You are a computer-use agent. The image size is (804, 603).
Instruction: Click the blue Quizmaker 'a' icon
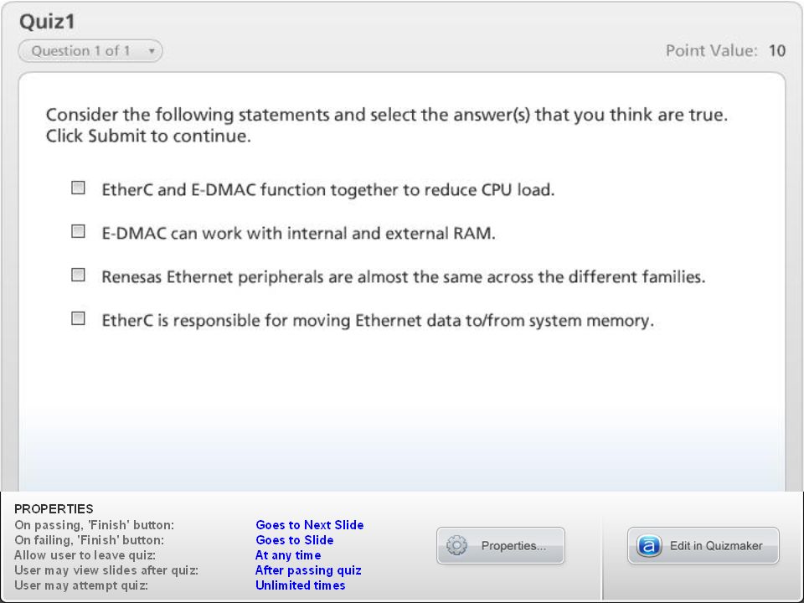(648, 545)
